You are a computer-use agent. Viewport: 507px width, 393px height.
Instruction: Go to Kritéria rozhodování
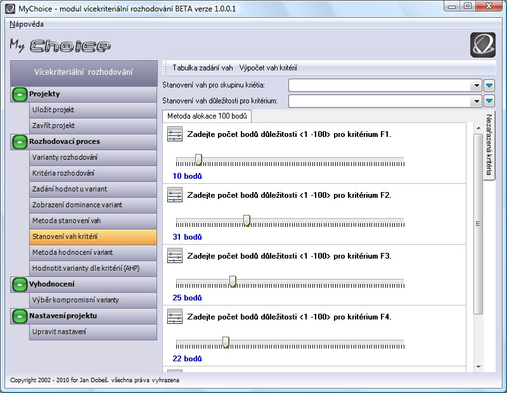coord(93,173)
